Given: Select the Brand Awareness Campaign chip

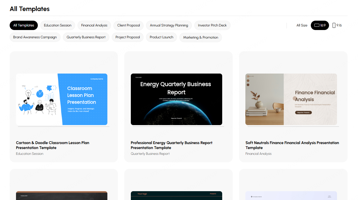Looking at the screenshot, I should 35,37.
